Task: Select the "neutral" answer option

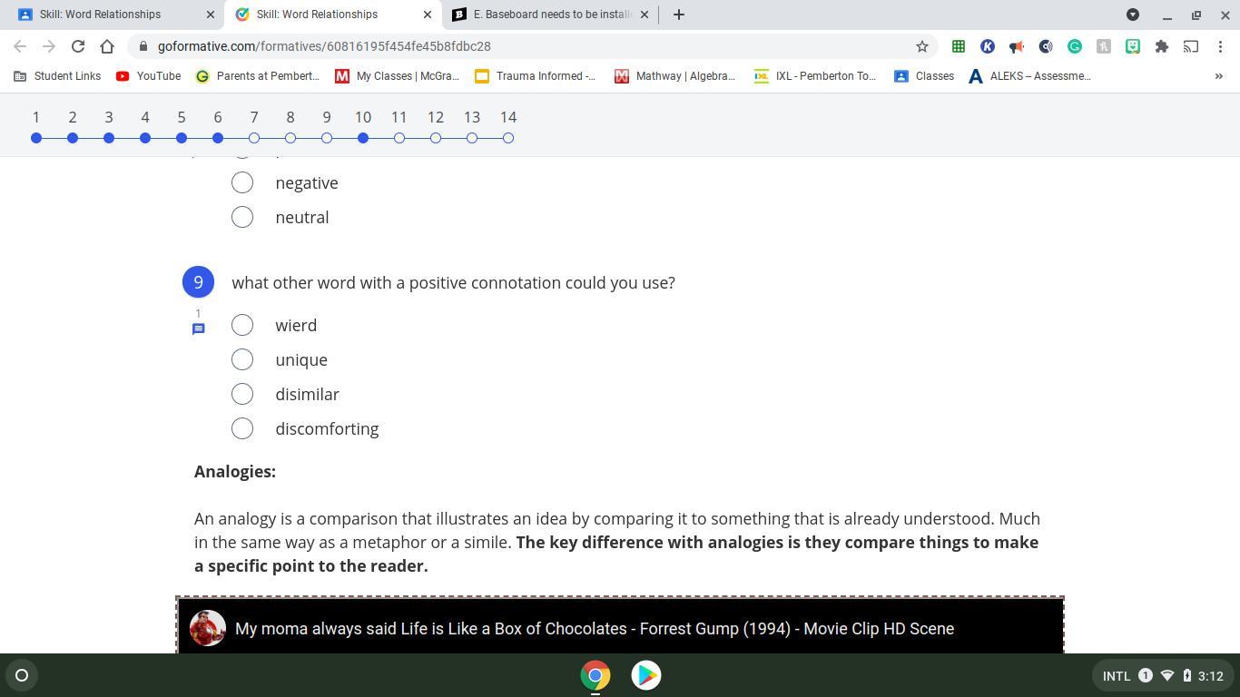Action: pos(241,217)
